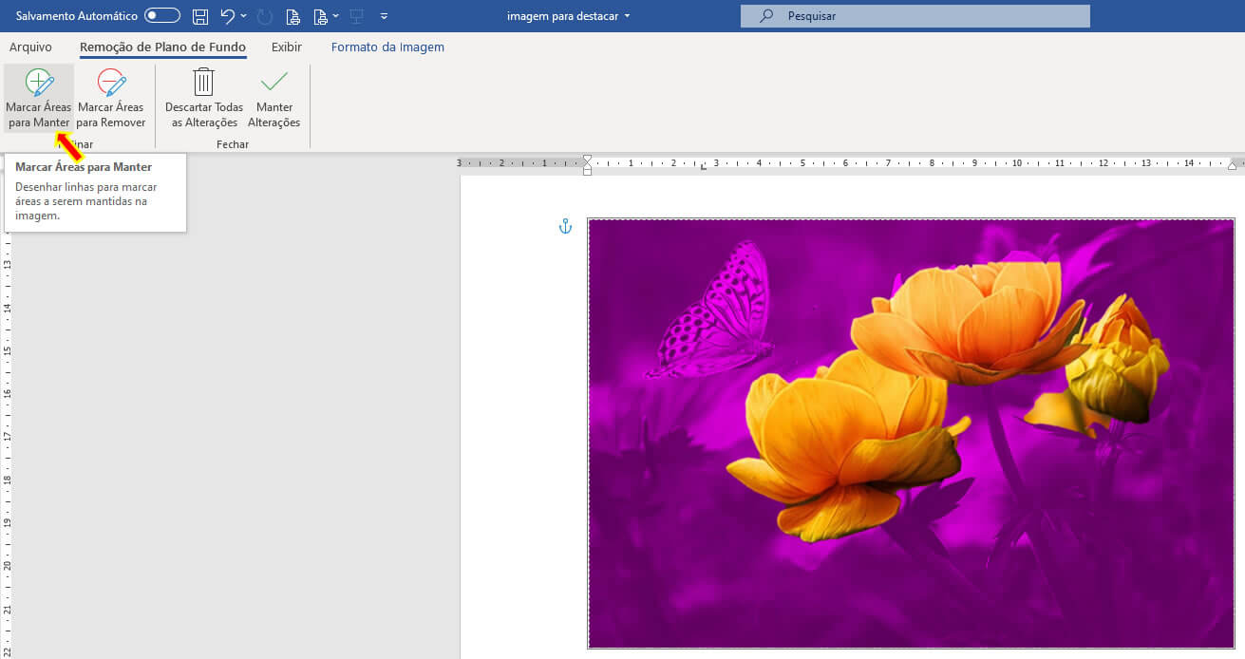Click the flower and butterfly image
Image resolution: width=1245 pixels, height=659 pixels.
912,433
